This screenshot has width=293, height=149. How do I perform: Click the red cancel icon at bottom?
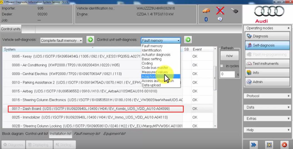(x=284, y=145)
